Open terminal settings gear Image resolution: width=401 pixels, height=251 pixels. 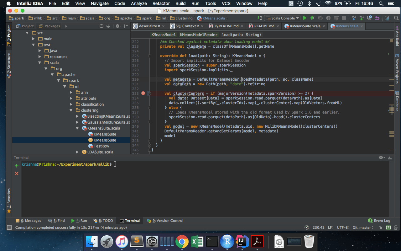click(381, 157)
